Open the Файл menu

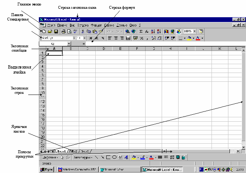(51, 25)
